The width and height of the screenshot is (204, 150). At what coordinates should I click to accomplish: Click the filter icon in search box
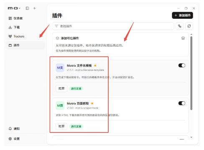click(x=56, y=26)
